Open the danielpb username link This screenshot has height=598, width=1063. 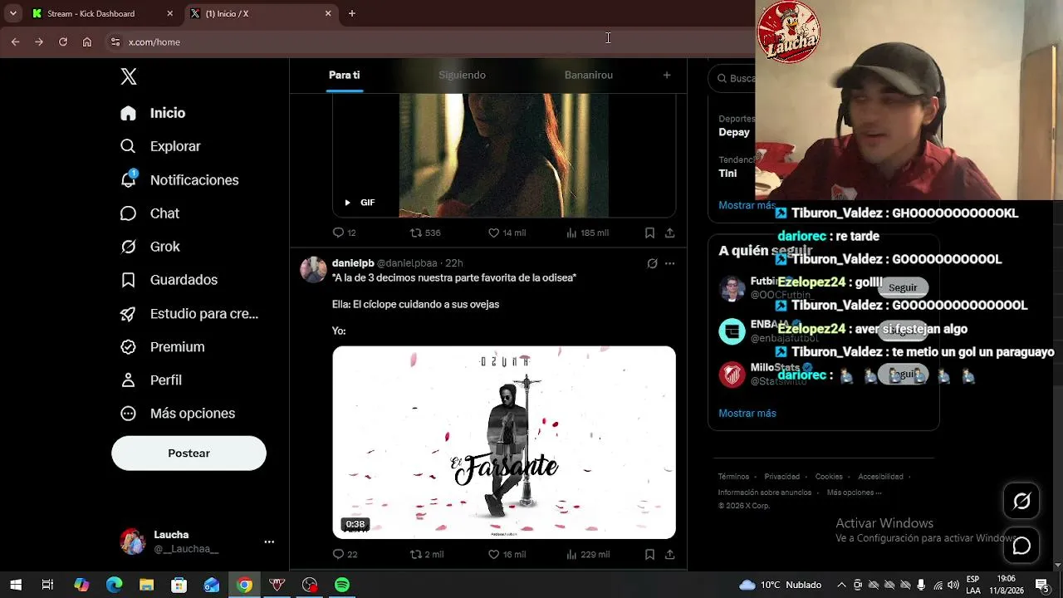click(352, 263)
